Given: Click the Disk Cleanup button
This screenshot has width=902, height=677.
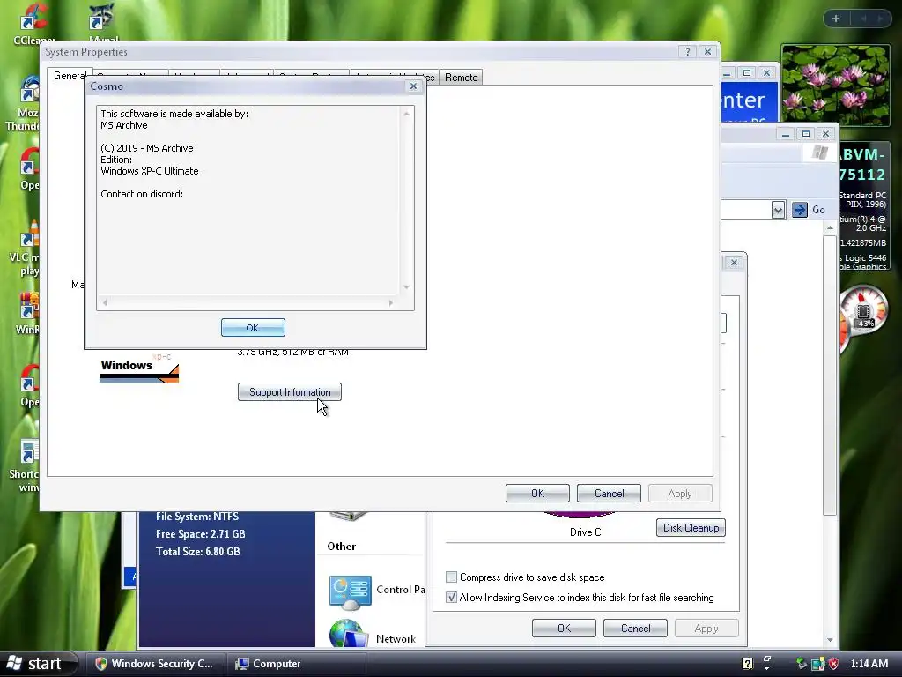Looking at the screenshot, I should click(691, 528).
